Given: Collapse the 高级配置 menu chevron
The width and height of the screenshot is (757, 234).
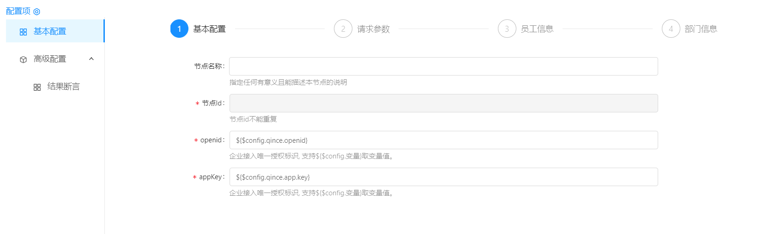Looking at the screenshot, I should click(91, 59).
